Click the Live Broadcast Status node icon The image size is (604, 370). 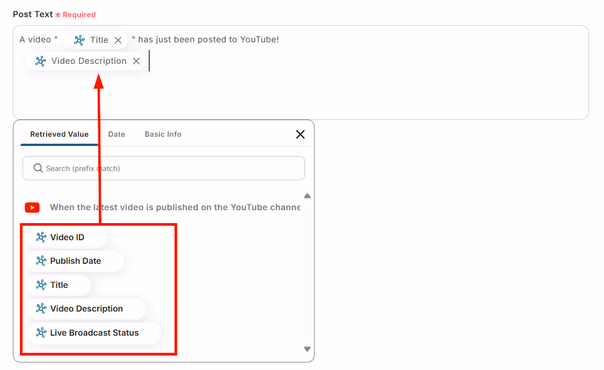[41, 332]
